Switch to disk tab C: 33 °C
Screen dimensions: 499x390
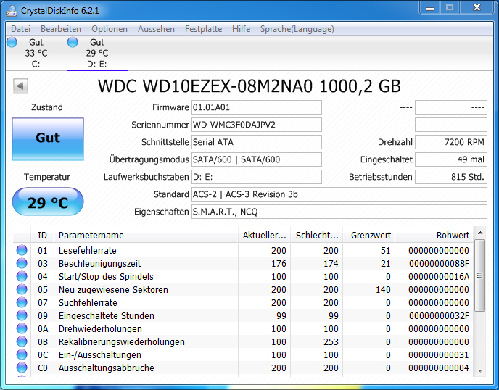[x=36, y=53]
